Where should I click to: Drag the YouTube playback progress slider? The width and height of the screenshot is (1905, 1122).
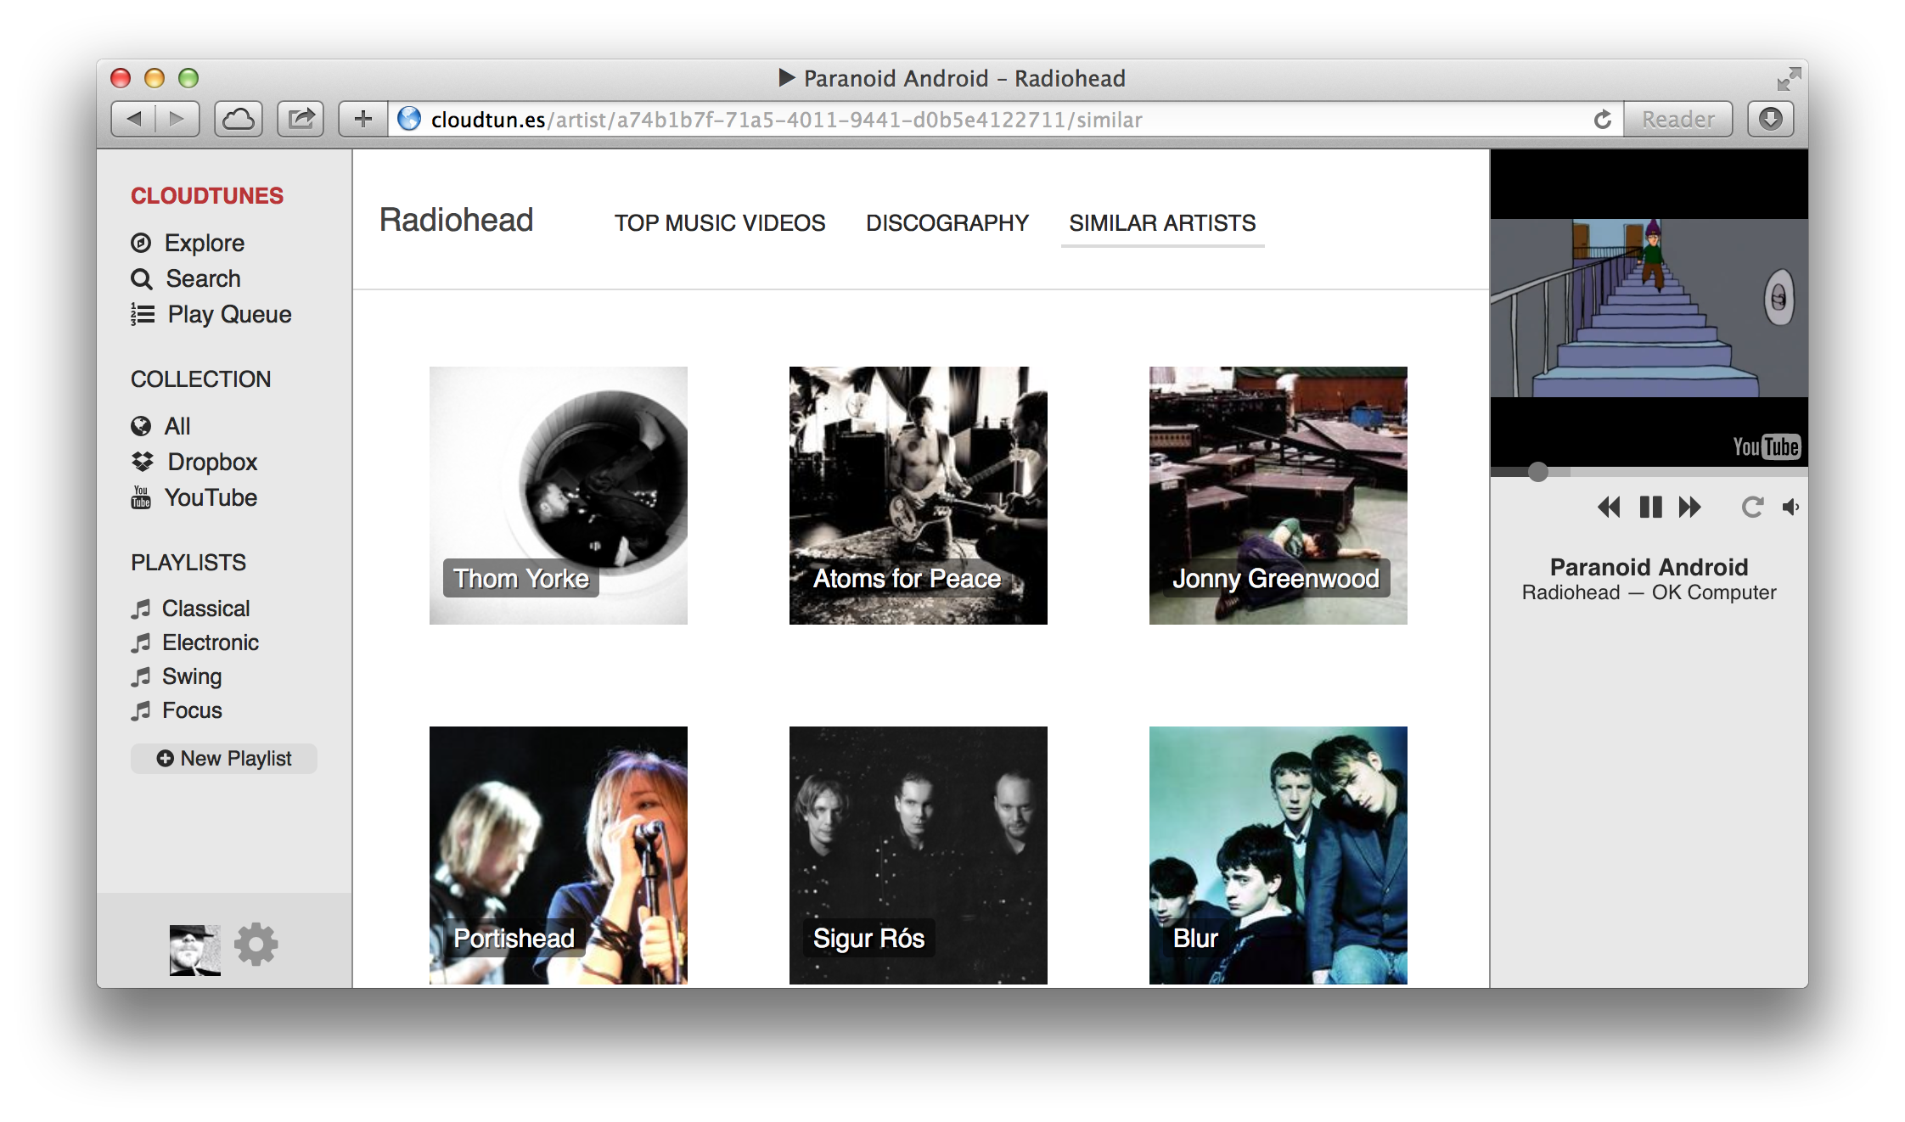[1537, 470]
